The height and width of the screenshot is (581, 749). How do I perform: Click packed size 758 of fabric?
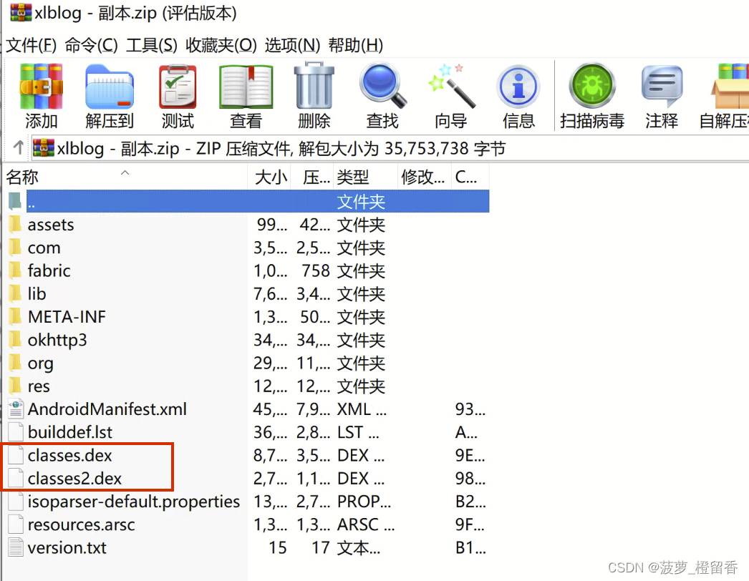pos(315,270)
